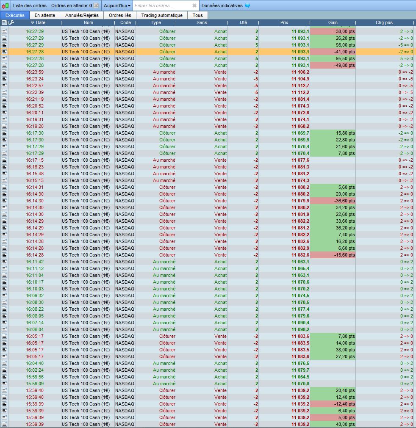Click the 48,00 pts gain cell

pyautogui.click(x=333, y=425)
